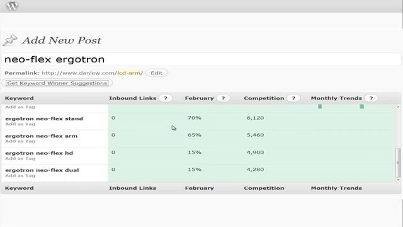
Task: Click the top Keyword column header
Action: (20, 98)
